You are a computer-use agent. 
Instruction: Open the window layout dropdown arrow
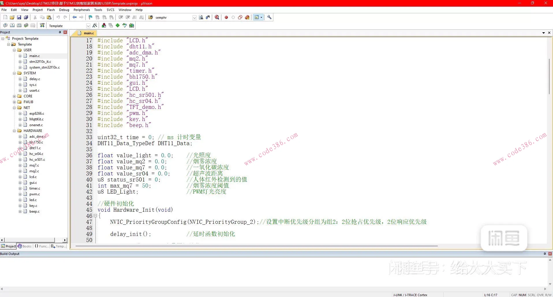click(261, 17)
